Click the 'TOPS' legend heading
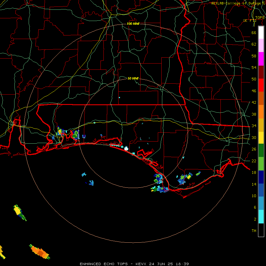 pos(260,18)
